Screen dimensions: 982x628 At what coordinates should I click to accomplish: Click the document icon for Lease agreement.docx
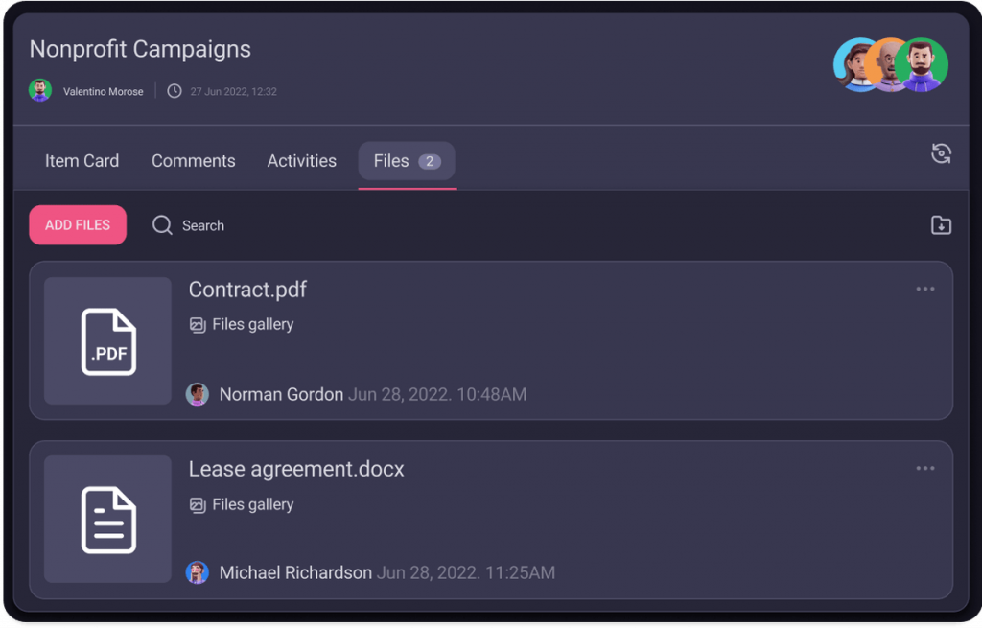click(107, 519)
